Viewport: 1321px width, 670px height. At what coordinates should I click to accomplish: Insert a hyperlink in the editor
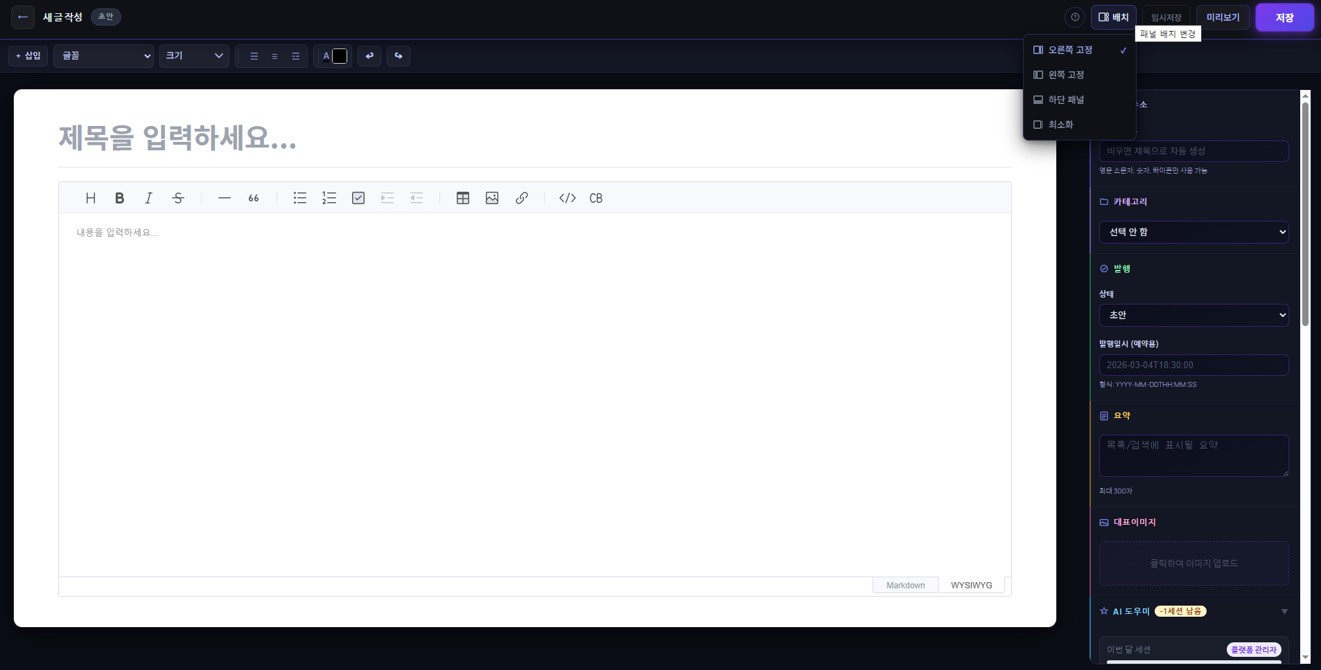pos(521,198)
